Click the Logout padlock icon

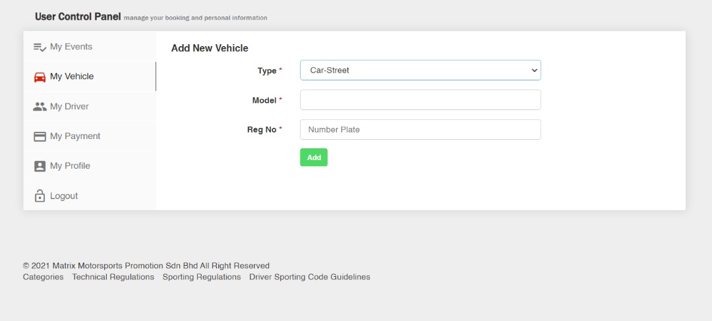click(40, 196)
